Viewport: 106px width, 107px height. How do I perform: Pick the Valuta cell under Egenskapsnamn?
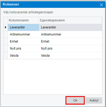[70, 56]
